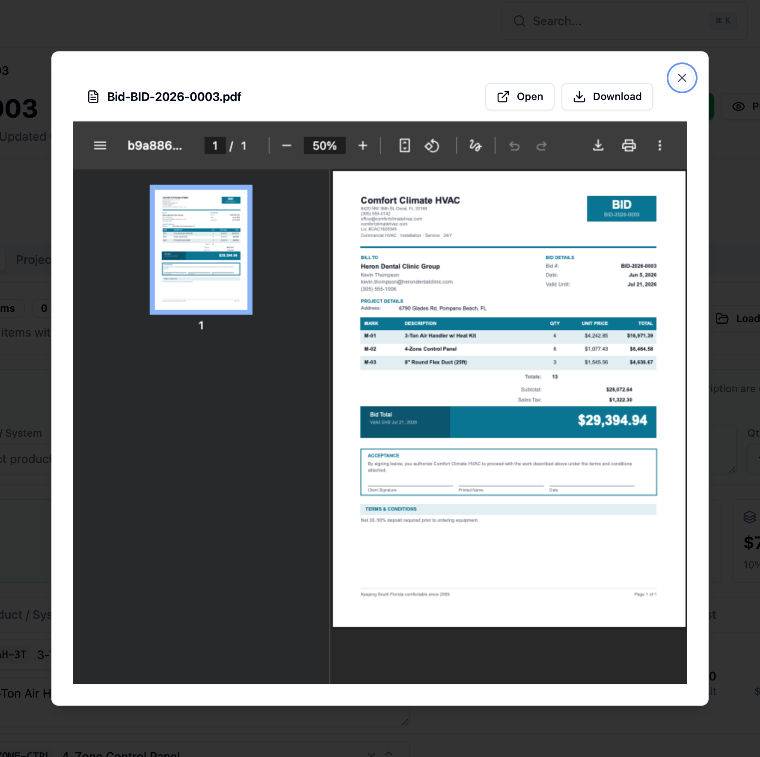The width and height of the screenshot is (760, 757).
Task: Click the eye Preview icon in background
Action: pyautogui.click(x=739, y=106)
